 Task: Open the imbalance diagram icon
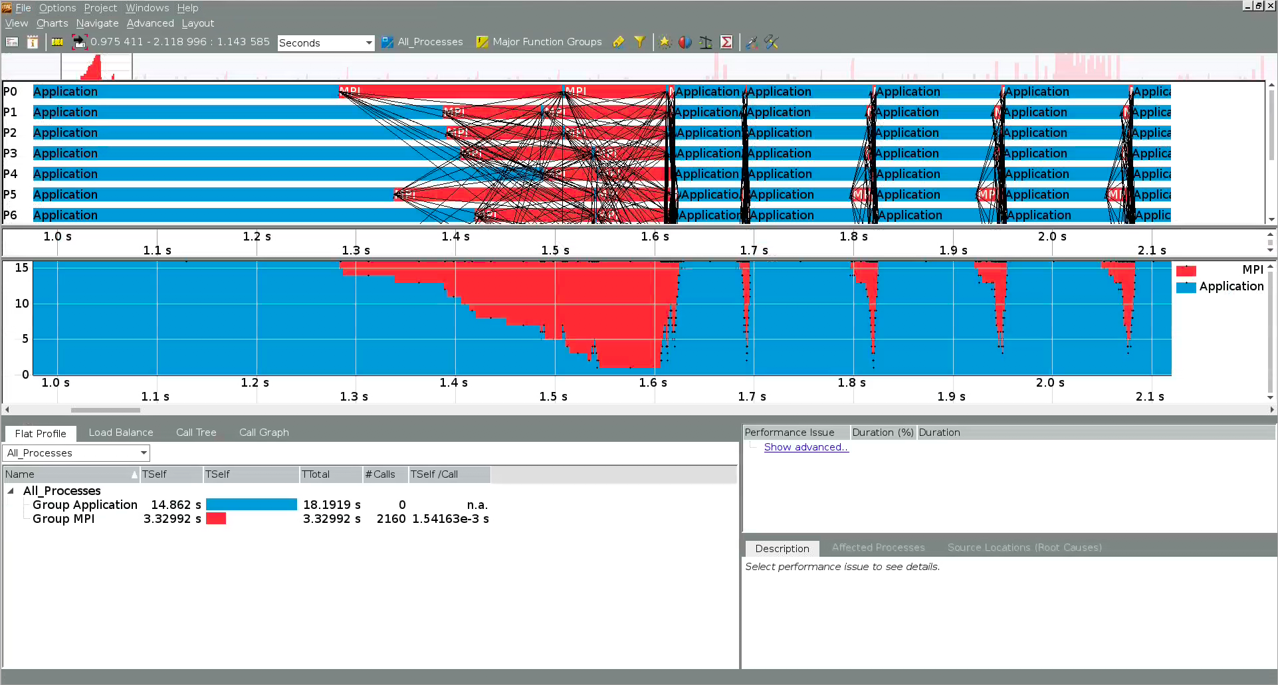pyautogui.click(x=685, y=42)
